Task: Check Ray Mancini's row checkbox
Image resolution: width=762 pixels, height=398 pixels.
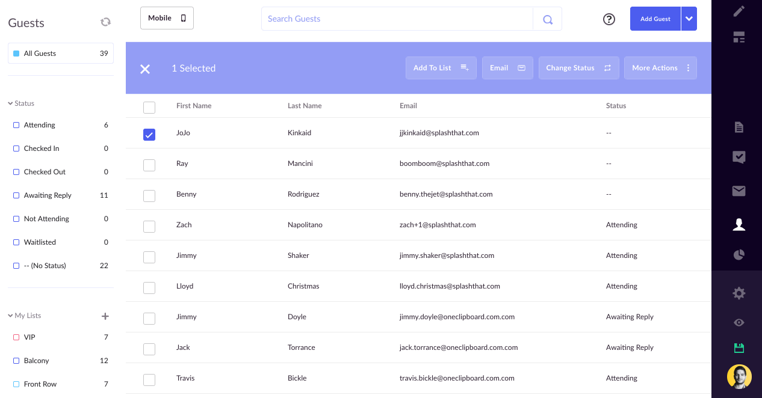Action: point(149,165)
